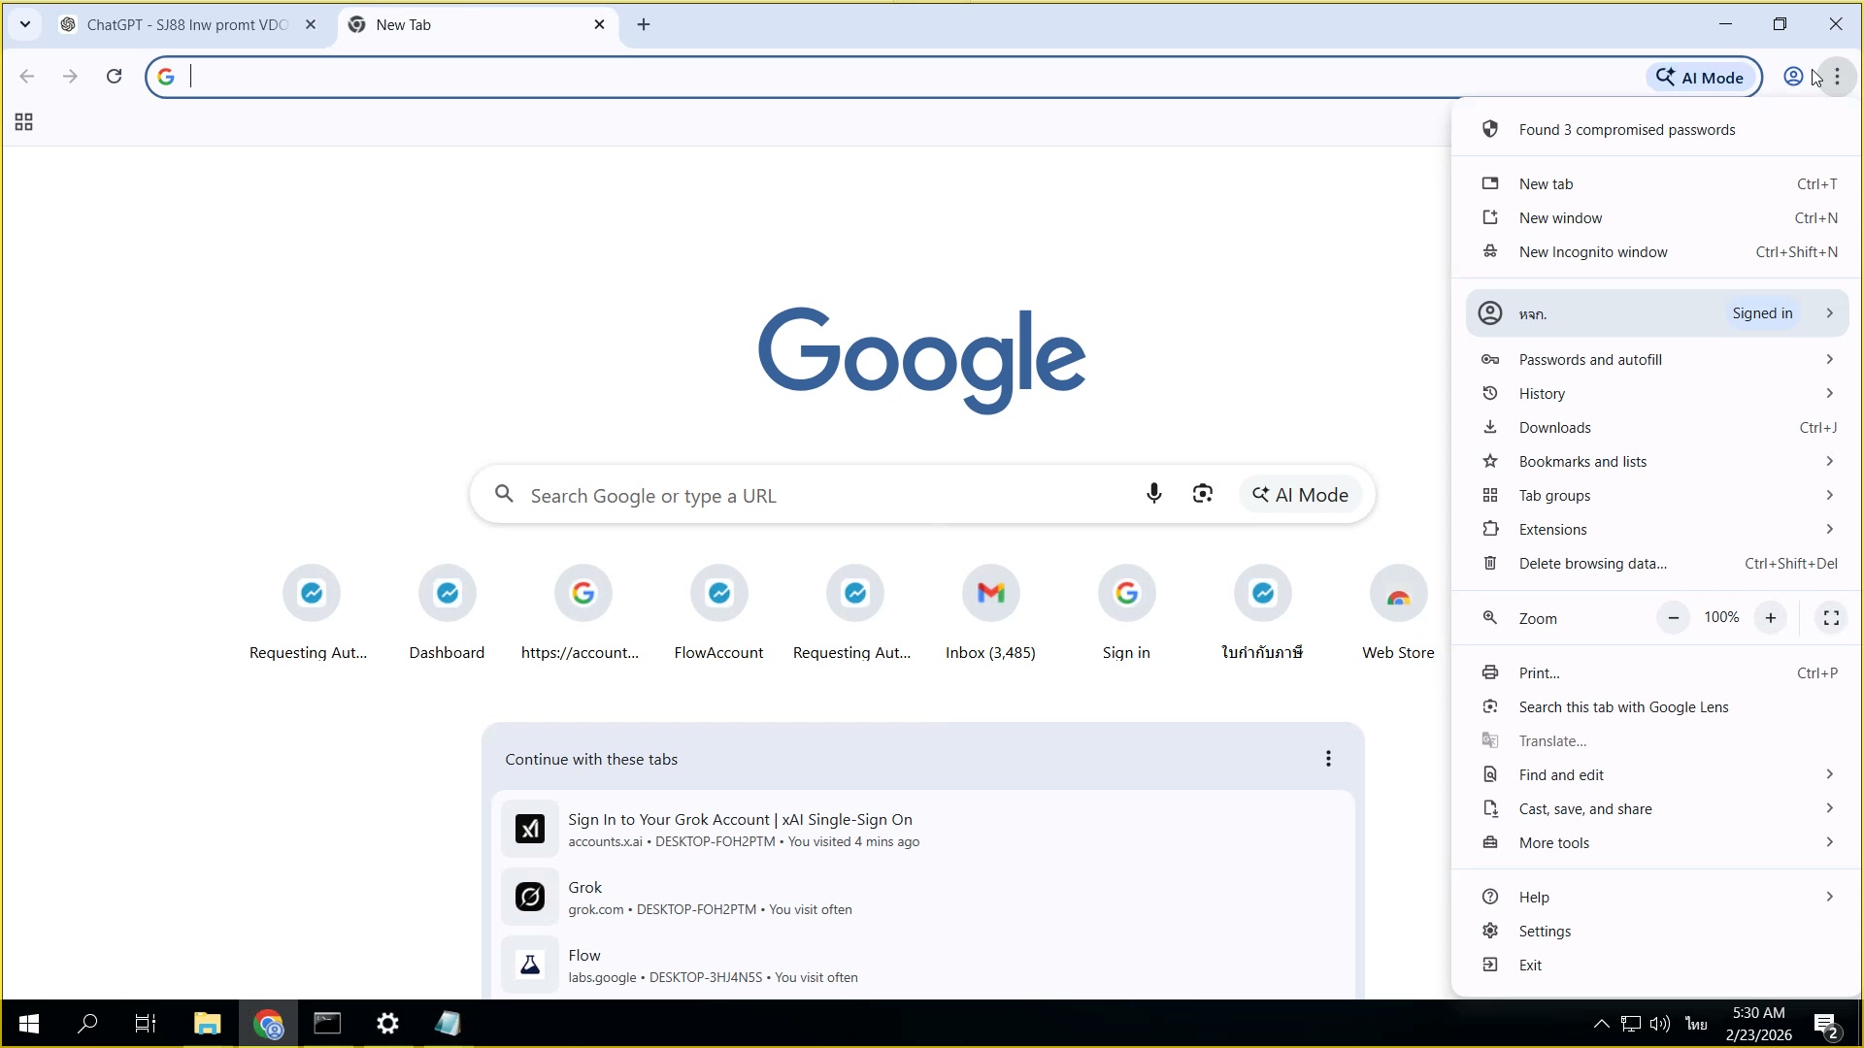
Task: Decrease zoom below 100 percent
Action: (1673, 617)
